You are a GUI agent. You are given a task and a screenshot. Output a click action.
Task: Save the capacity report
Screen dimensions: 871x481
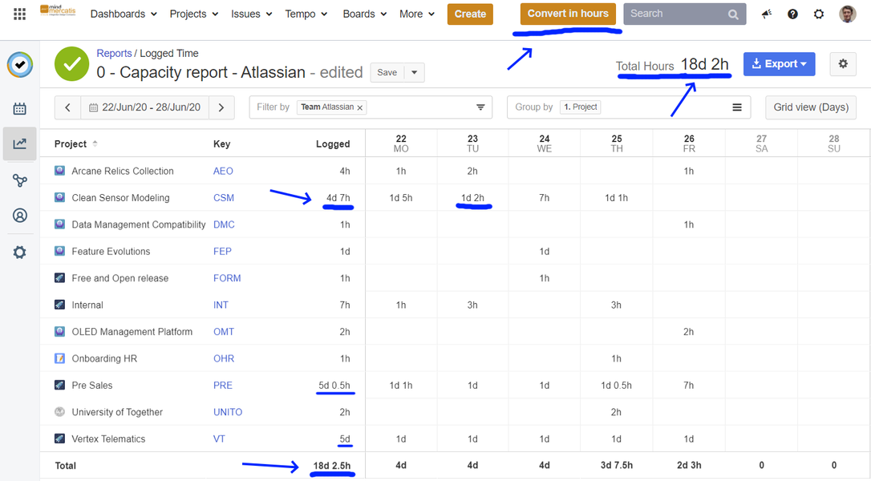coord(387,72)
